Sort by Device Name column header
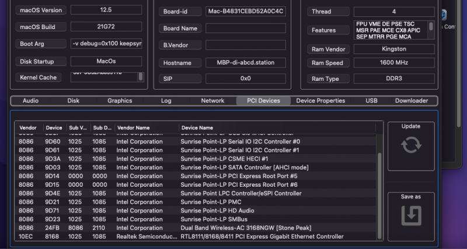Viewport: 467px width, 249px height. pos(277,127)
